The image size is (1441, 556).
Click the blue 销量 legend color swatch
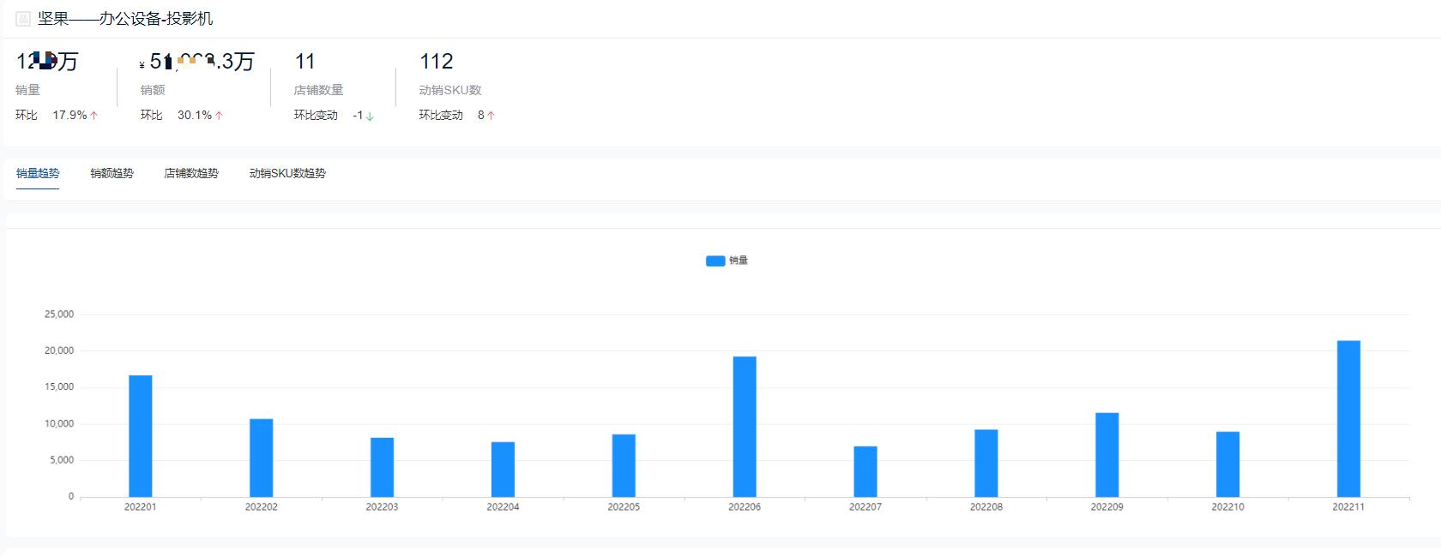pyautogui.click(x=715, y=260)
